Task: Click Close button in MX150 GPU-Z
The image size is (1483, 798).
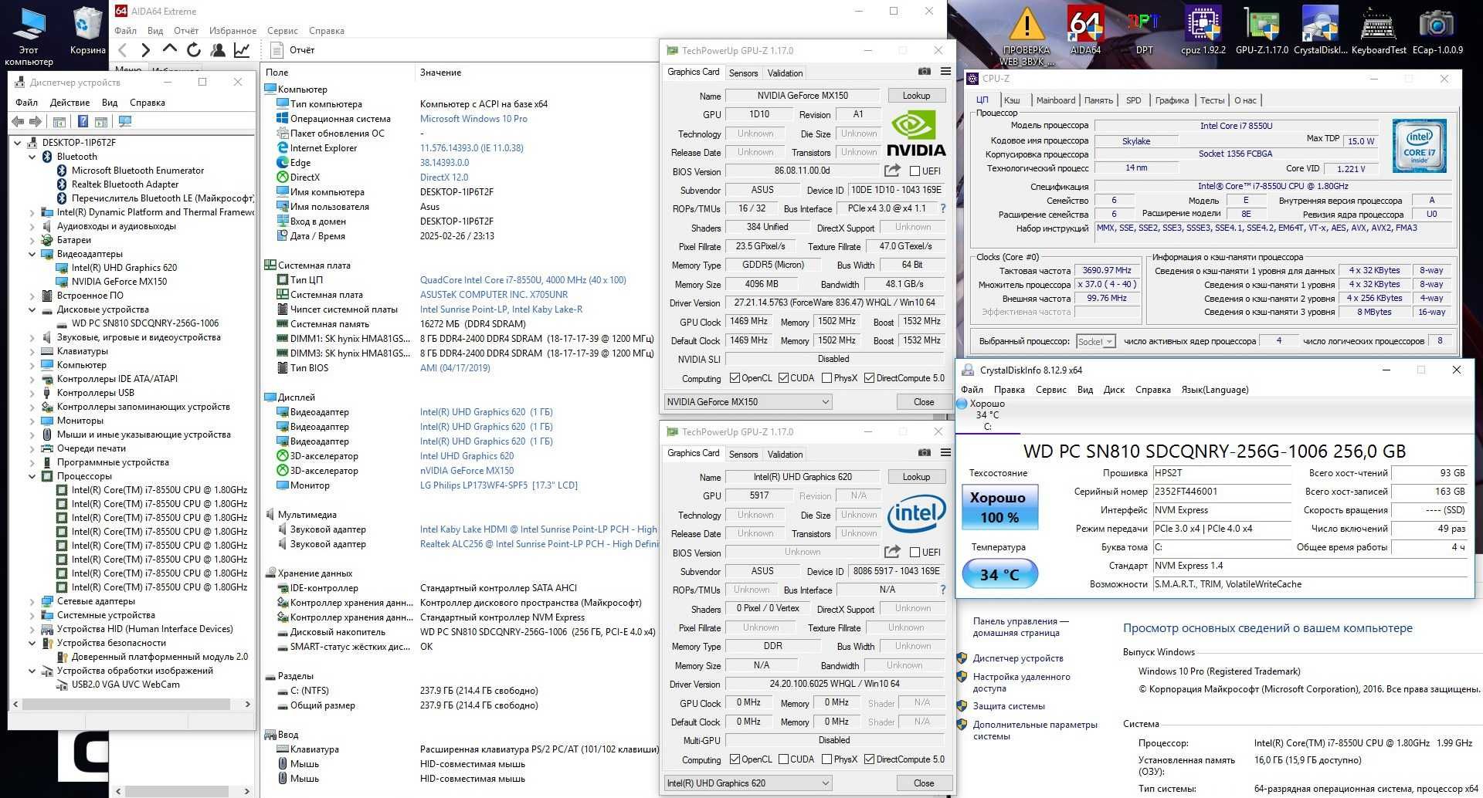Action: pos(924,402)
